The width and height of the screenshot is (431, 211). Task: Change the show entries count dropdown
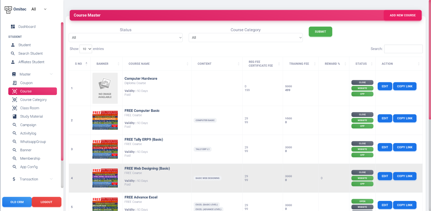coord(86,49)
